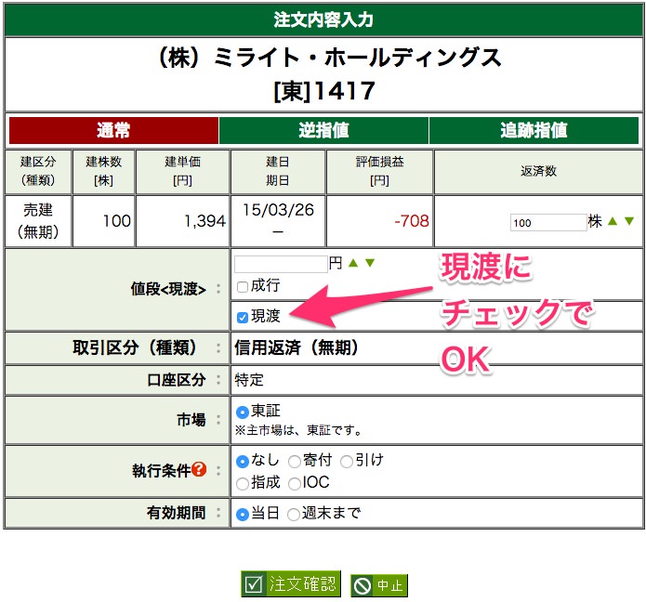Click the 建日 期日 column header
Image resolution: width=646 pixels, height=602 pixels.
click(x=278, y=171)
